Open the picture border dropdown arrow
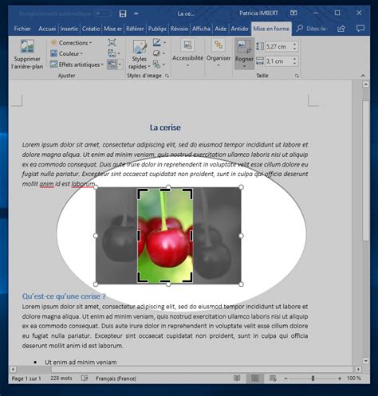 pyautogui.click(x=164, y=43)
